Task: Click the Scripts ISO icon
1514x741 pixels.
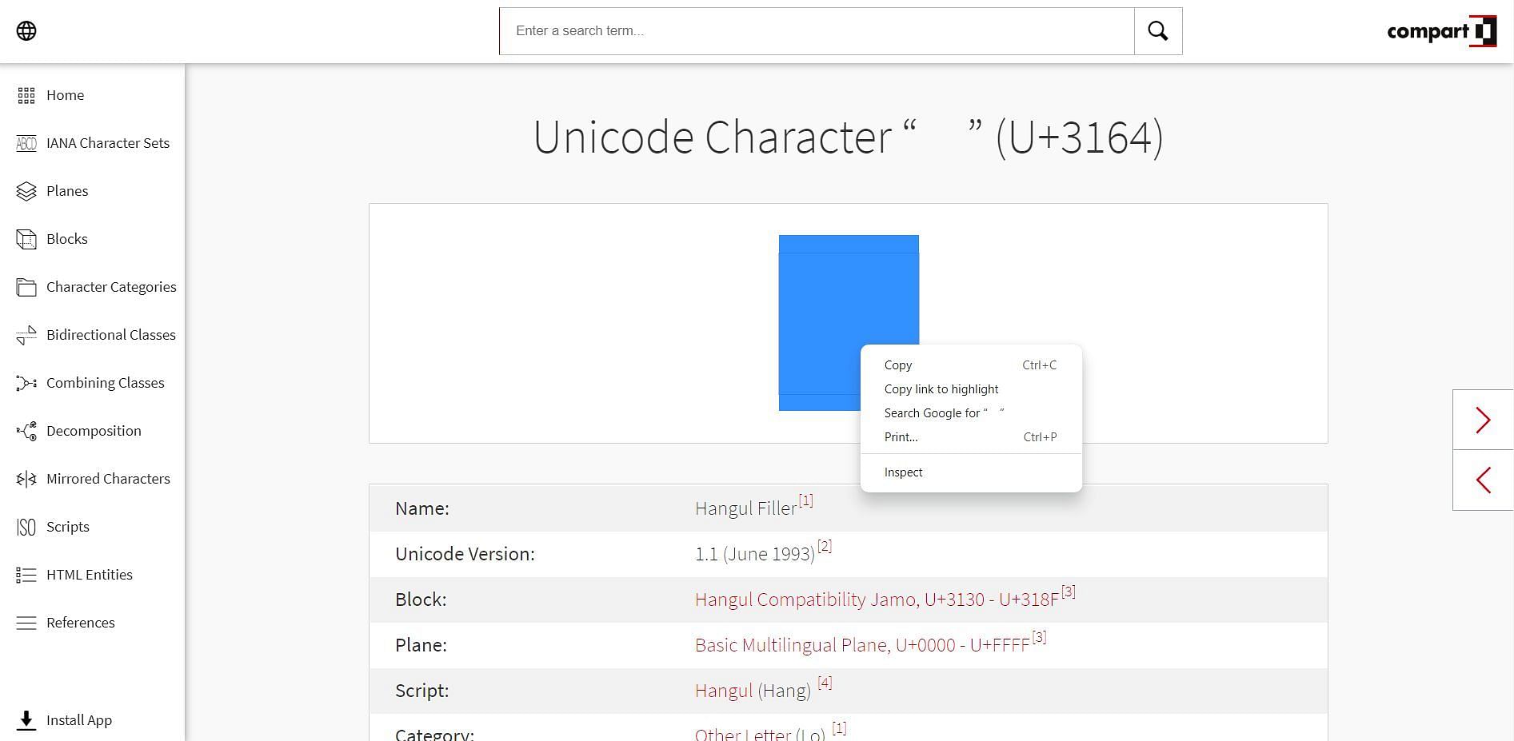Action: 26,527
